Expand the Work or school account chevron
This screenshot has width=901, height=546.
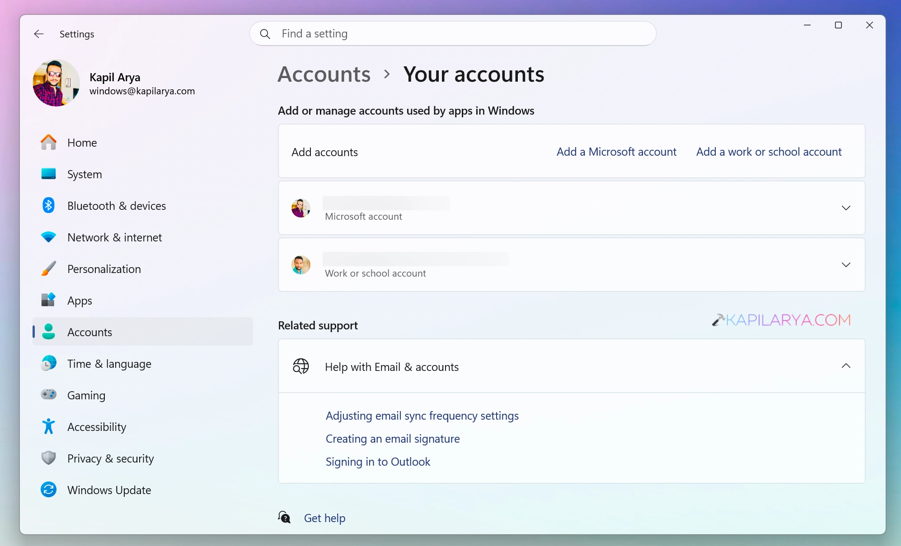point(846,265)
